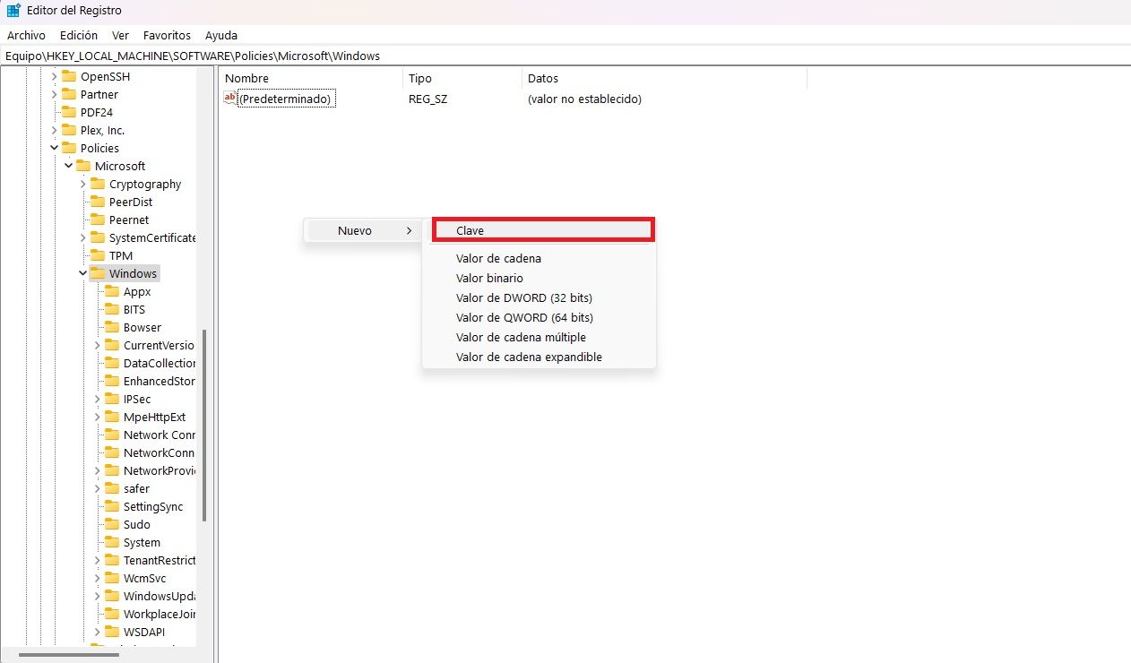The width and height of the screenshot is (1131, 663).
Task: Click the Registry Editor app icon in title bar
Action: pos(14,11)
